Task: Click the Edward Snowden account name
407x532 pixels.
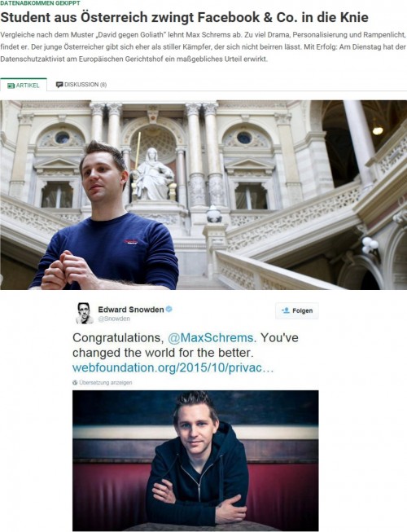Action: [131, 309]
